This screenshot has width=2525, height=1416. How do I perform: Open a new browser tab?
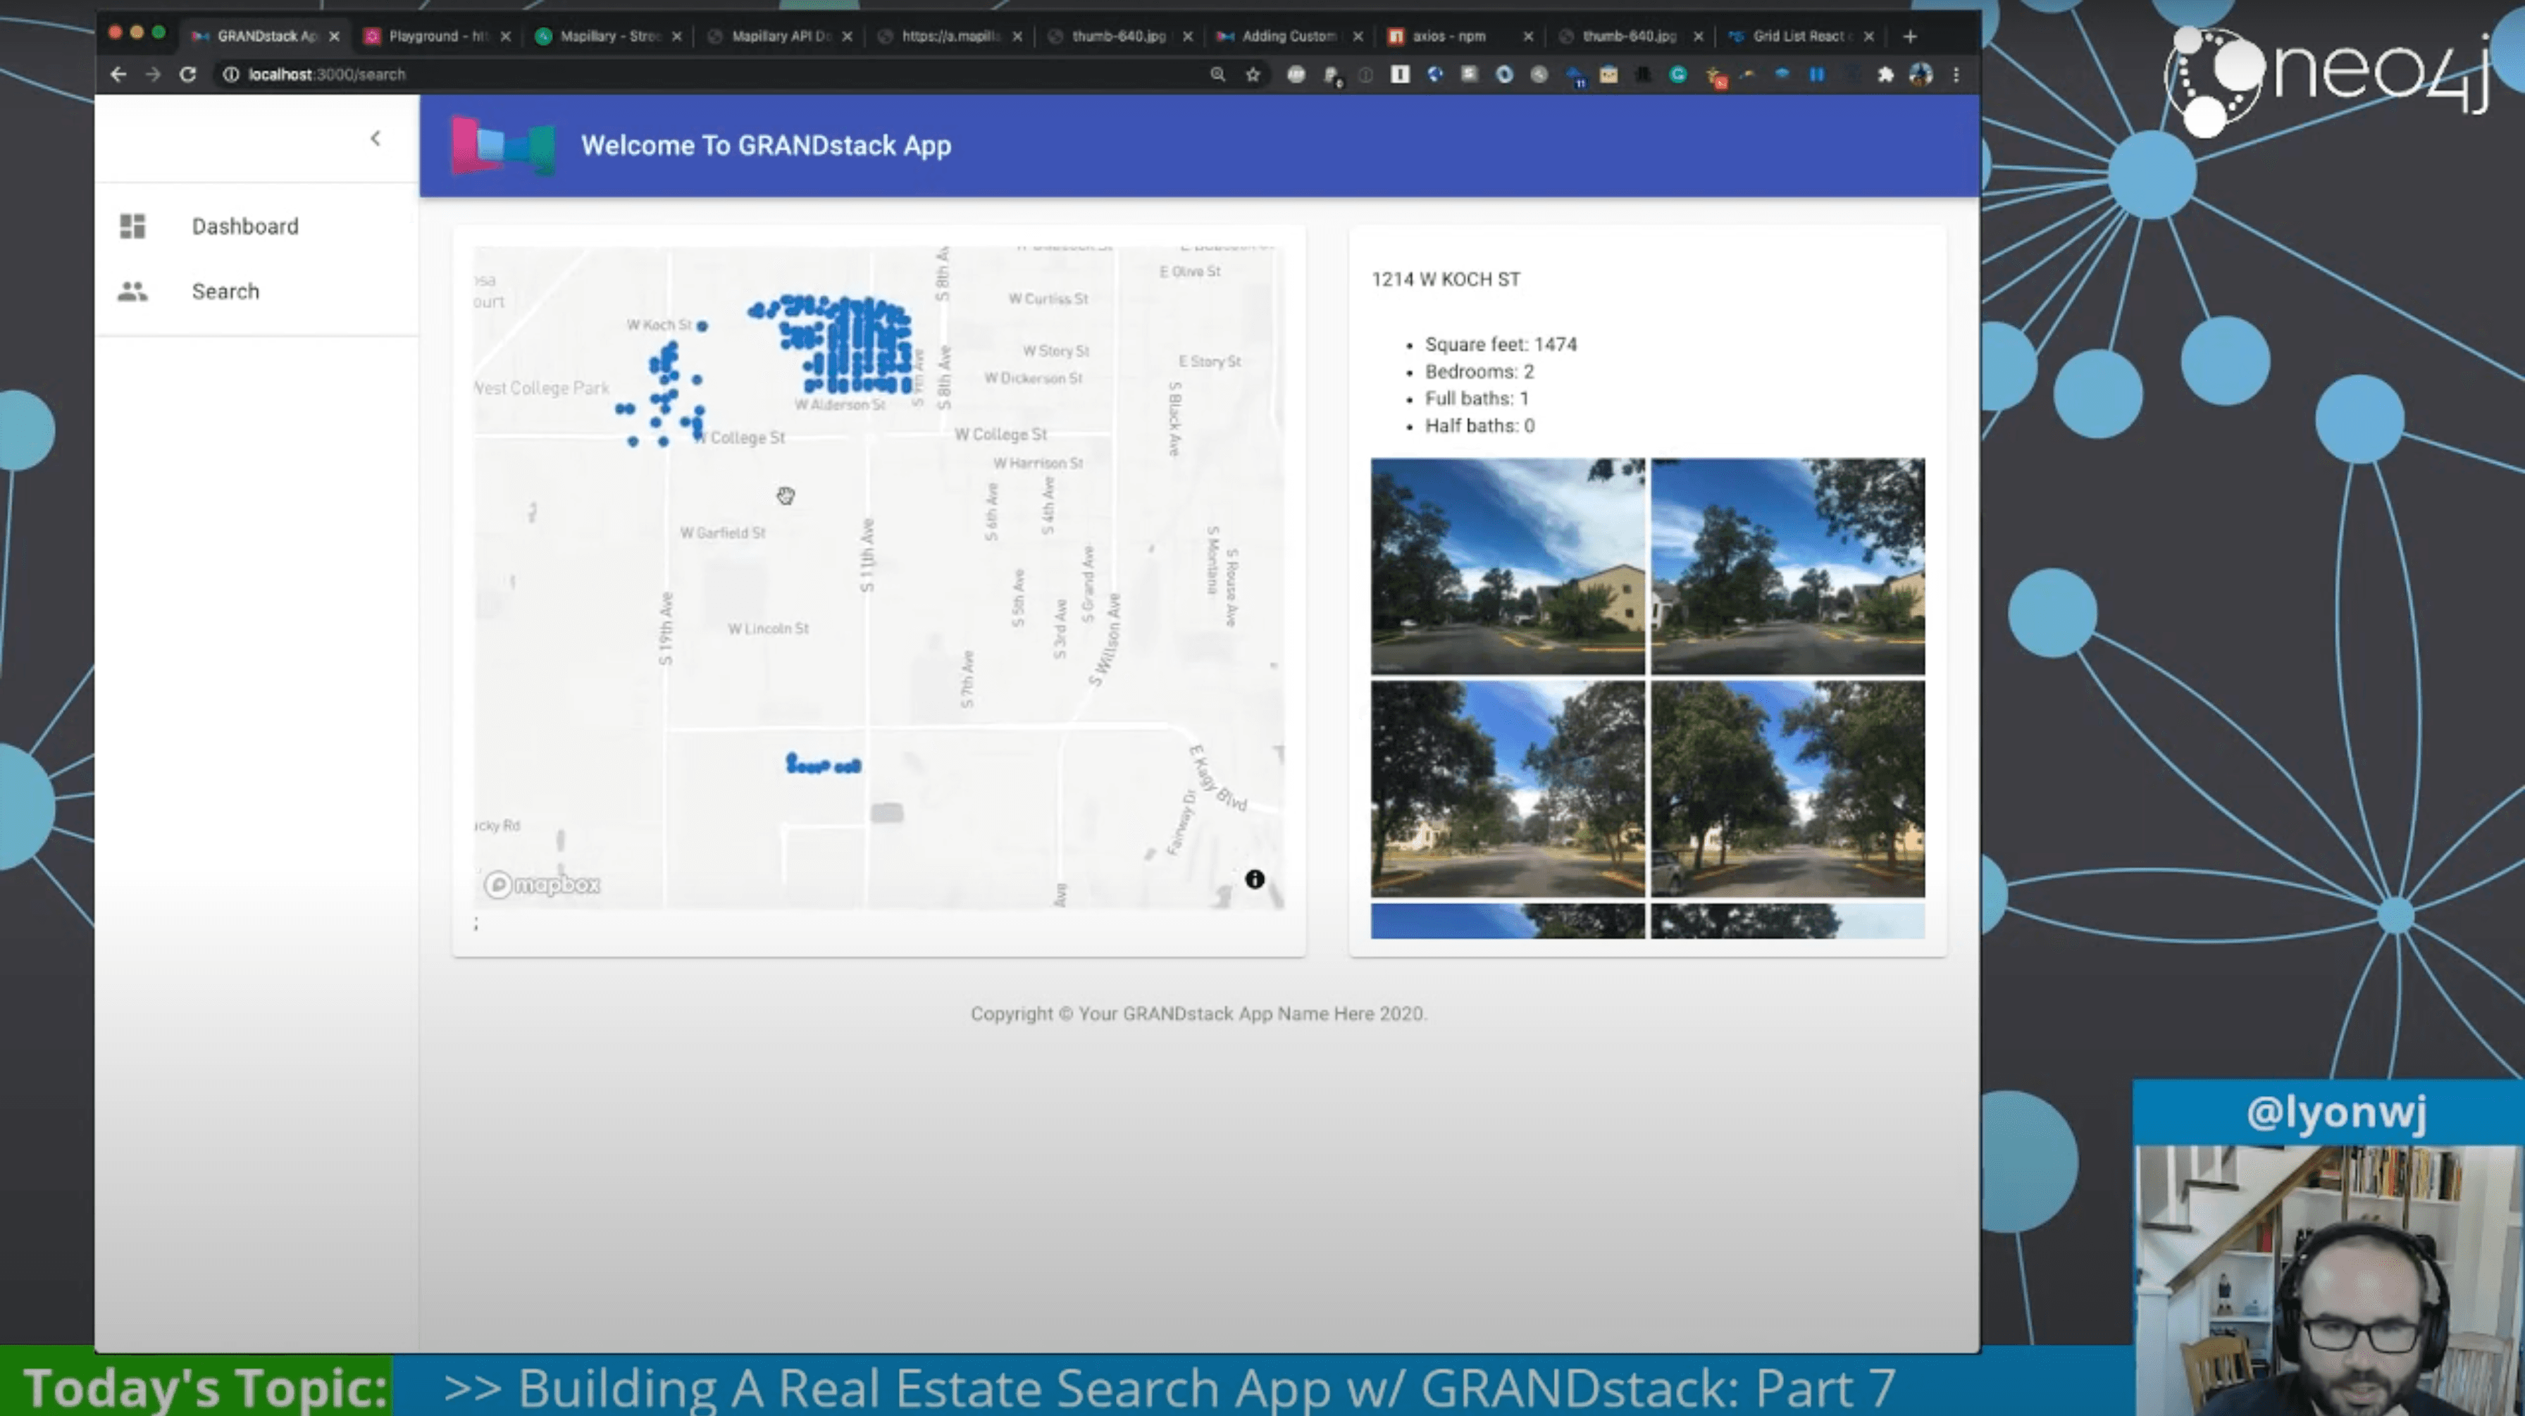point(1909,36)
